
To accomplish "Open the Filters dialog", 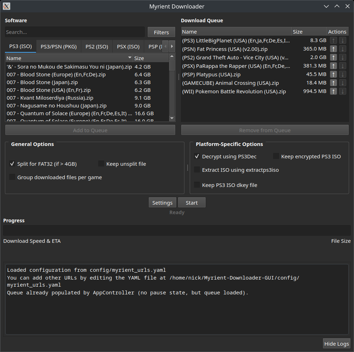I will [x=161, y=32].
